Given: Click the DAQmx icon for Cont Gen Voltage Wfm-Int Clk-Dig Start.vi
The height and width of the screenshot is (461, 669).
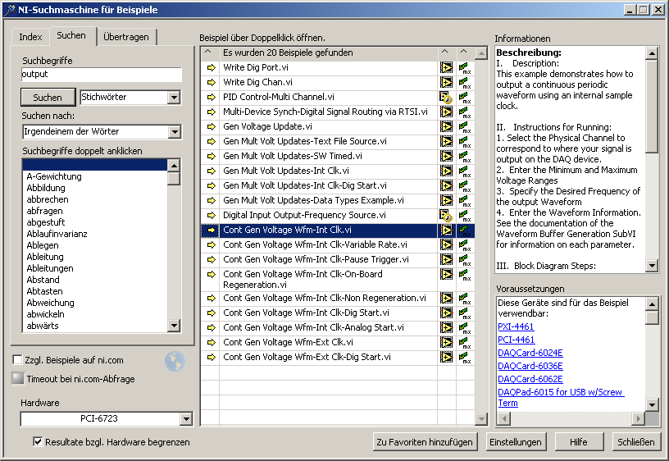Looking at the screenshot, I should (465, 313).
